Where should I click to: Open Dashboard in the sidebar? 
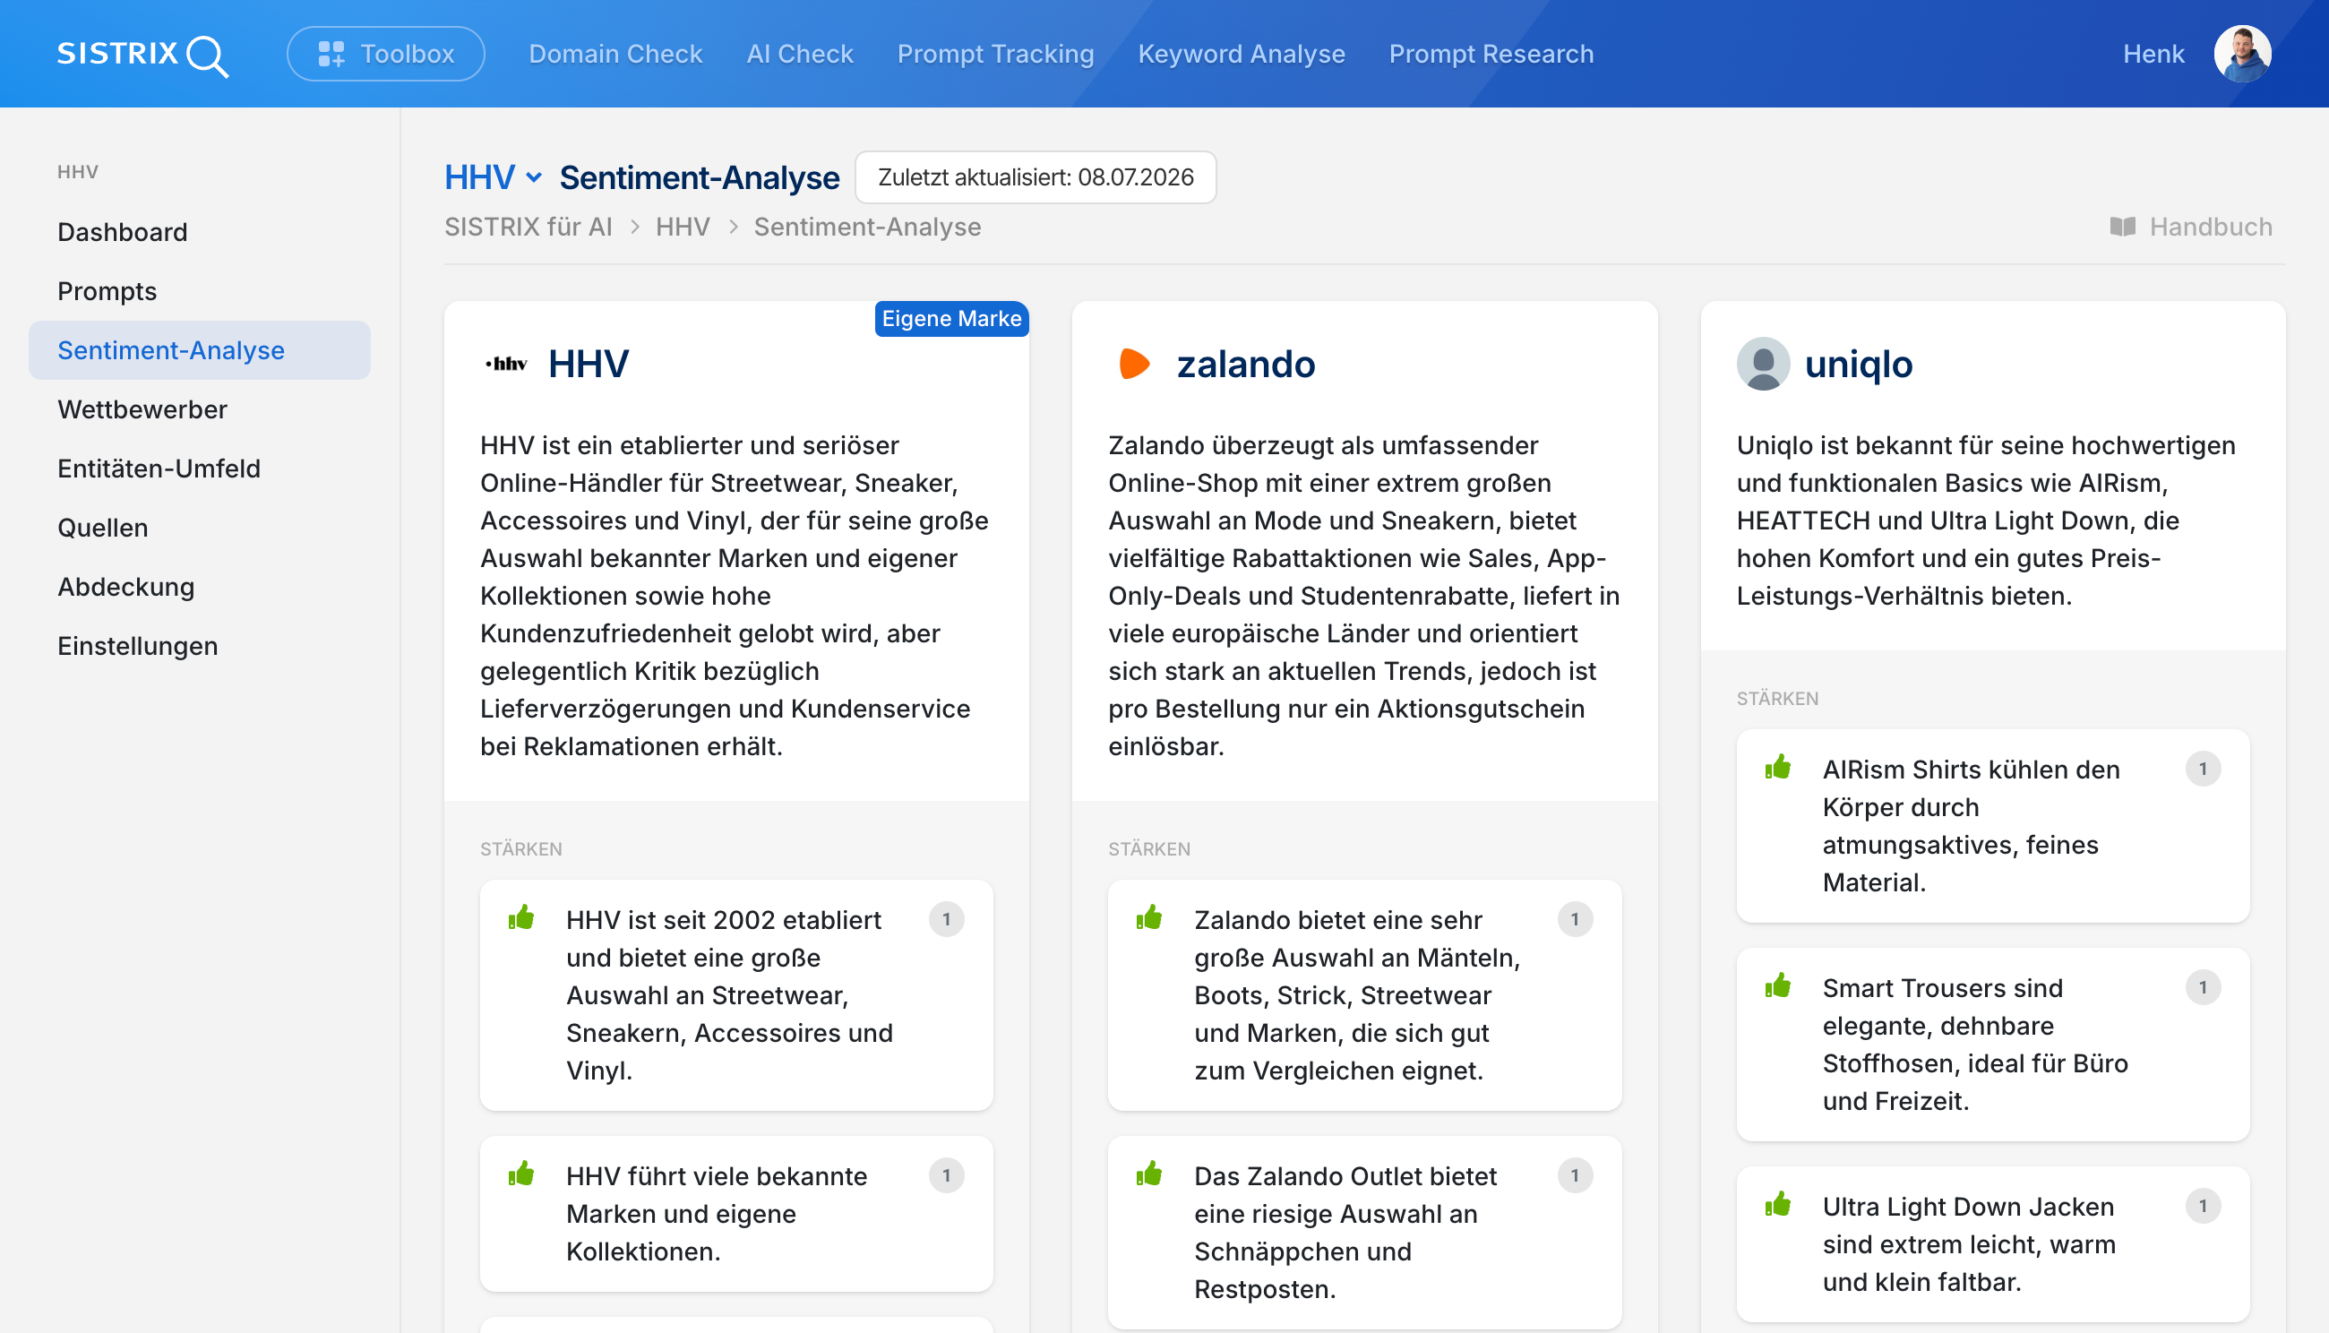point(200,232)
